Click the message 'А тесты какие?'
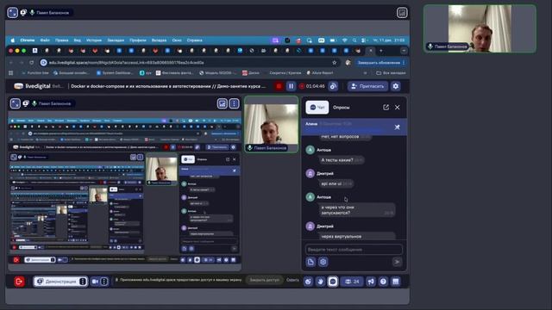This screenshot has width=552, height=310. pos(342,160)
